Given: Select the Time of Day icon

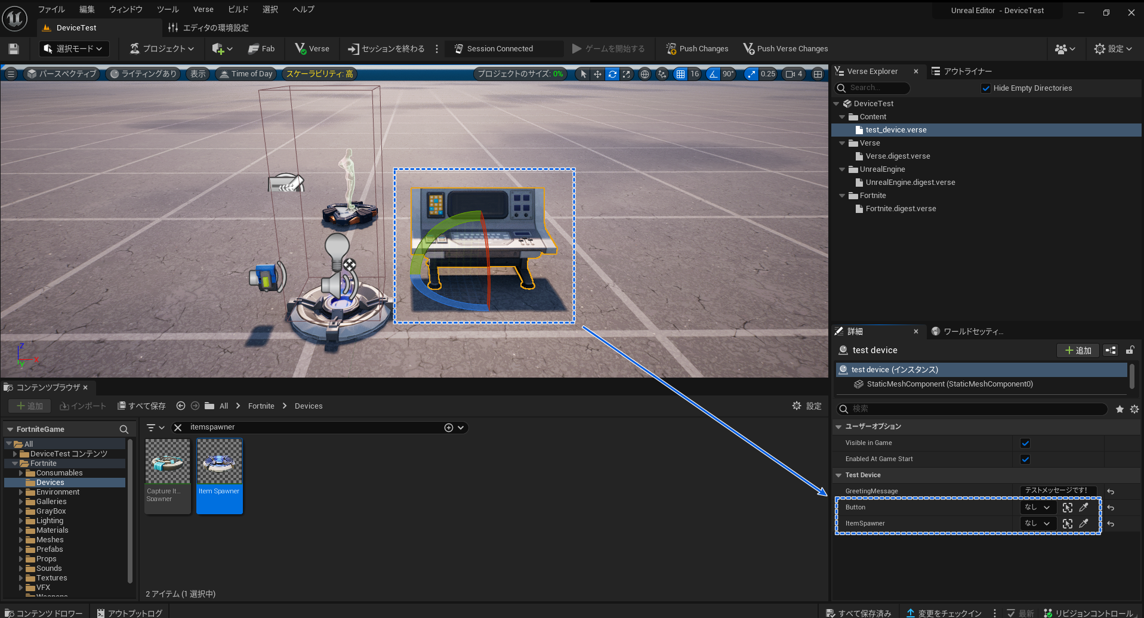Looking at the screenshot, I should pos(224,73).
